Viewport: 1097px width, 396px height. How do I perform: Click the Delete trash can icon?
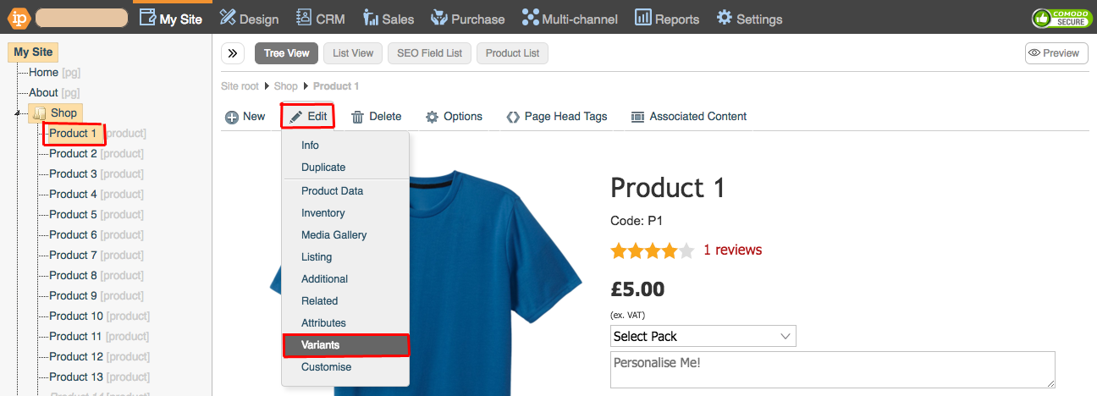tap(358, 117)
